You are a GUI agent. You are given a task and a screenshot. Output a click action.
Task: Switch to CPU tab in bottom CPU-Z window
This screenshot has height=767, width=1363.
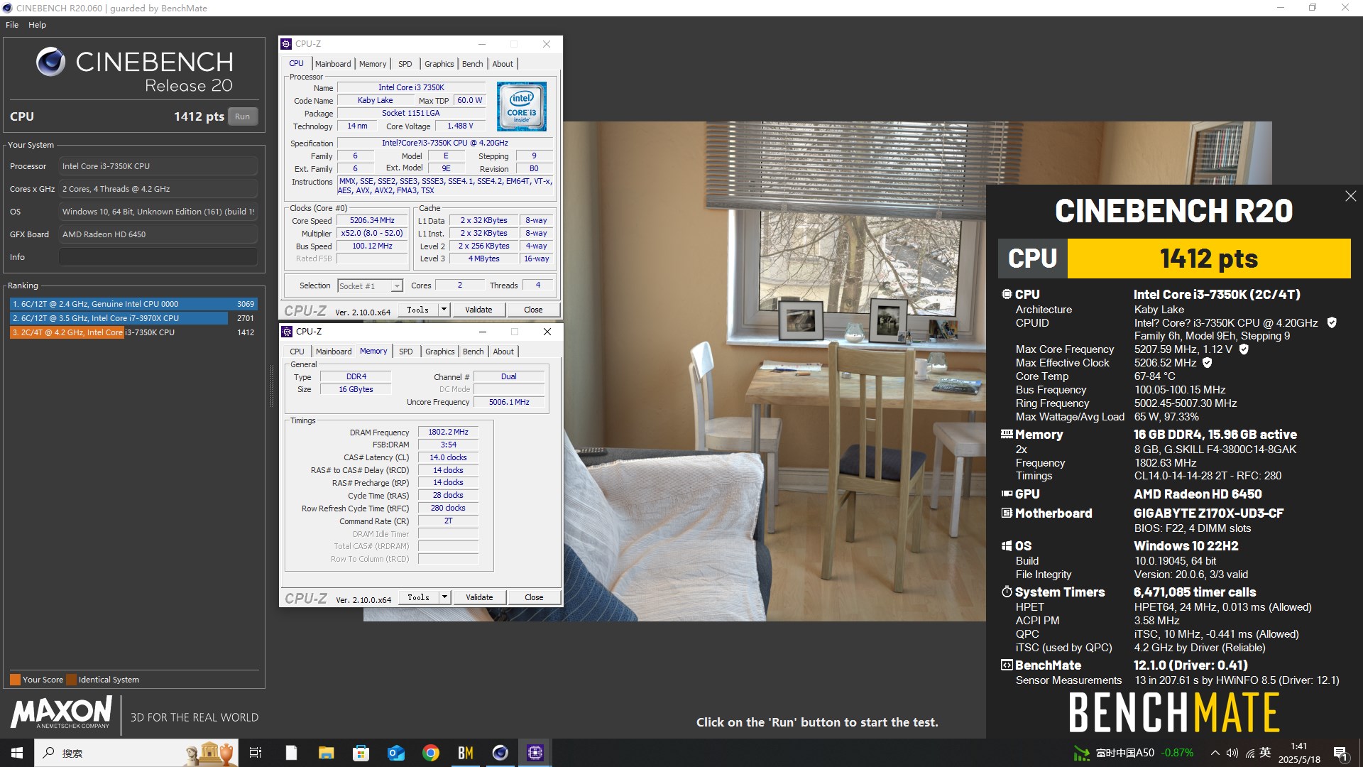click(x=297, y=352)
